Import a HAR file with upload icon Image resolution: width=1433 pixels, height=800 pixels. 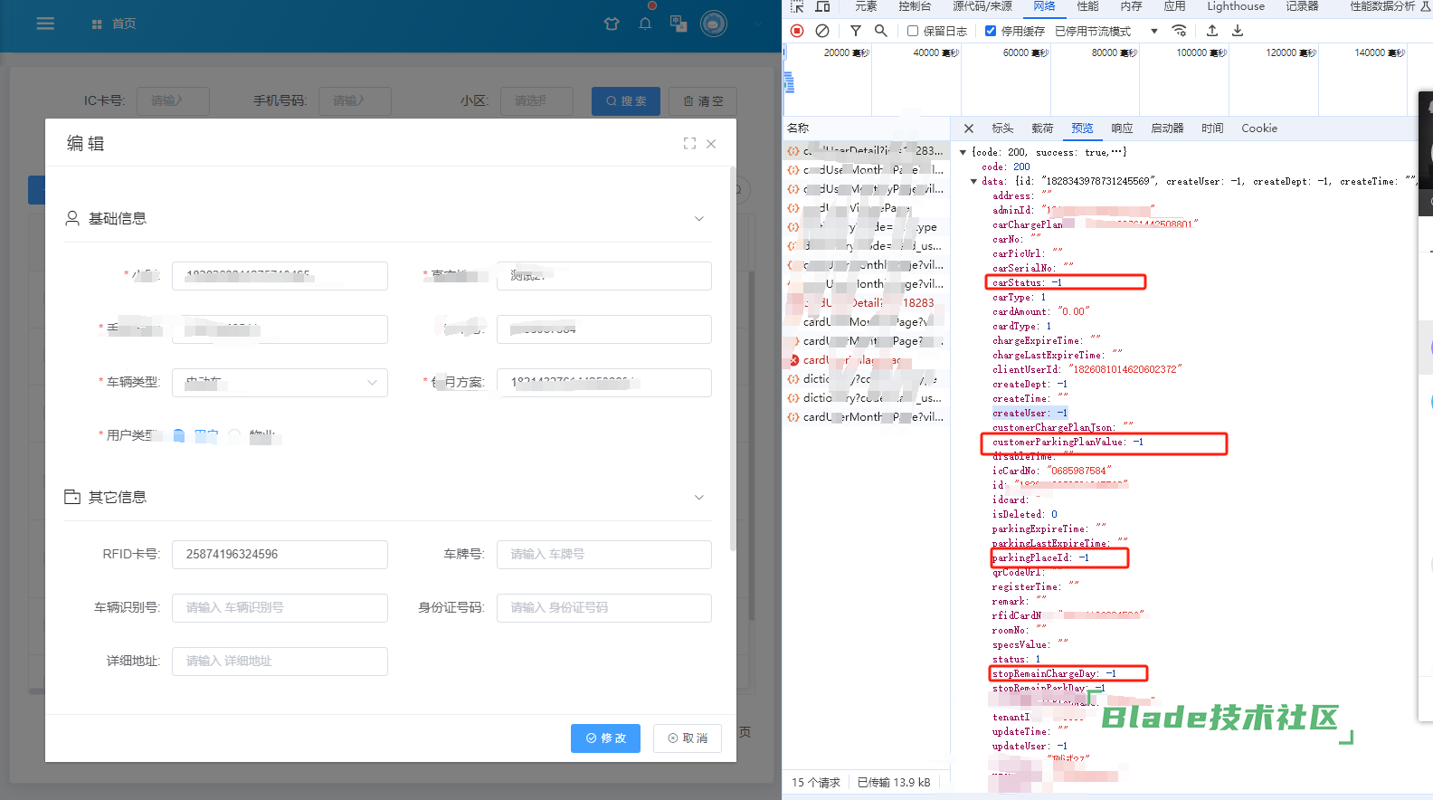(x=1212, y=31)
